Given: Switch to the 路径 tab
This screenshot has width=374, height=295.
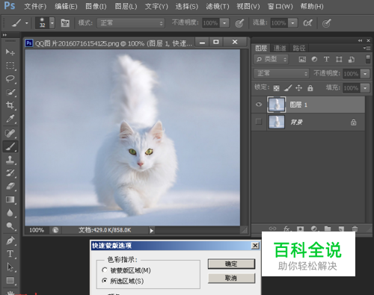Looking at the screenshot, I should click(x=298, y=48).
